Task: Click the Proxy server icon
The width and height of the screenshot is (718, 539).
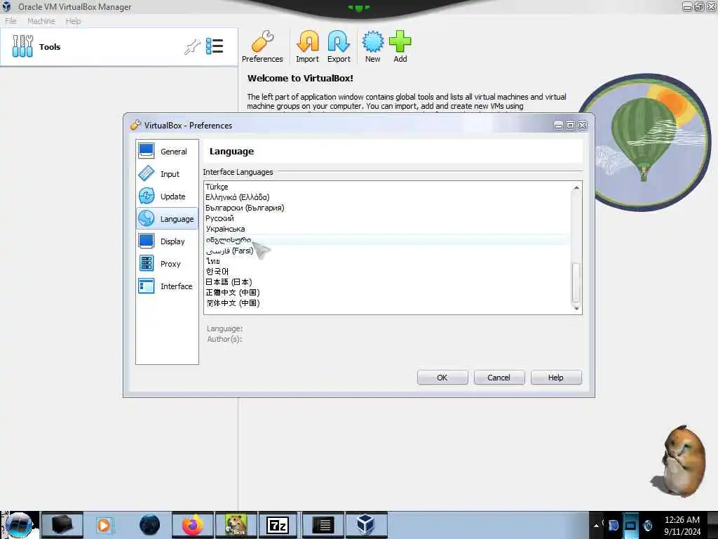Action: tap(147, 264)
